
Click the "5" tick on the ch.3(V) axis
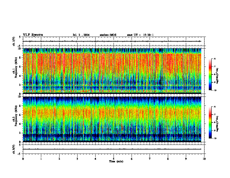(x=20, y=145)
